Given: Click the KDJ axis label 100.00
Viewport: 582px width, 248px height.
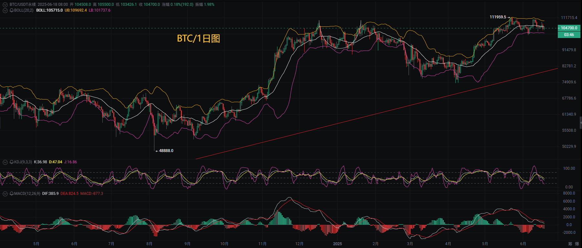Looking at the screenshot, I should (x=569, y=168).
